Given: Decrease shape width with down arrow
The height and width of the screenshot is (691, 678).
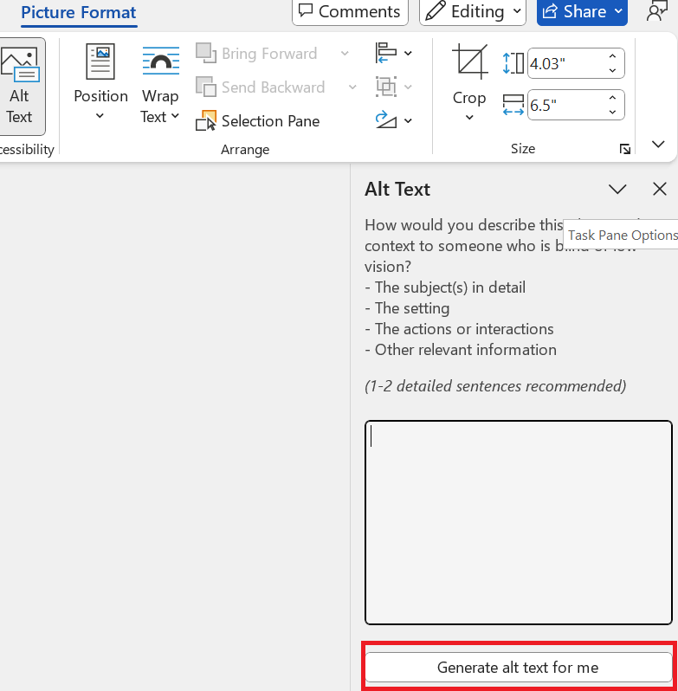Looking at the screenshot, I should [613, 112].
